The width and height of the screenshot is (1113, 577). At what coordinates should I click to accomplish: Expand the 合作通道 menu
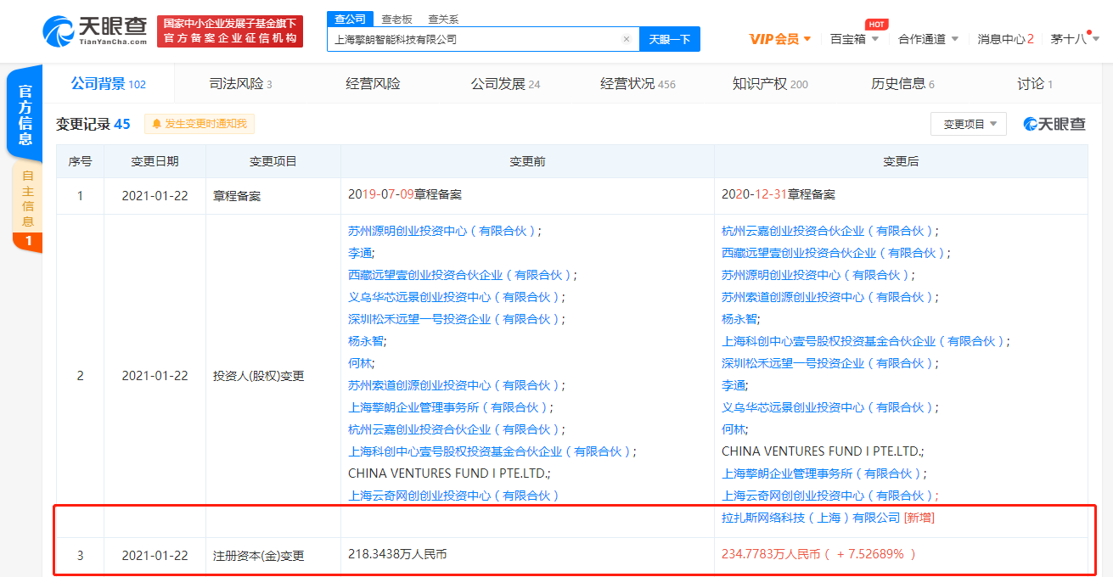pyautogui.click(x=929, y=39)
